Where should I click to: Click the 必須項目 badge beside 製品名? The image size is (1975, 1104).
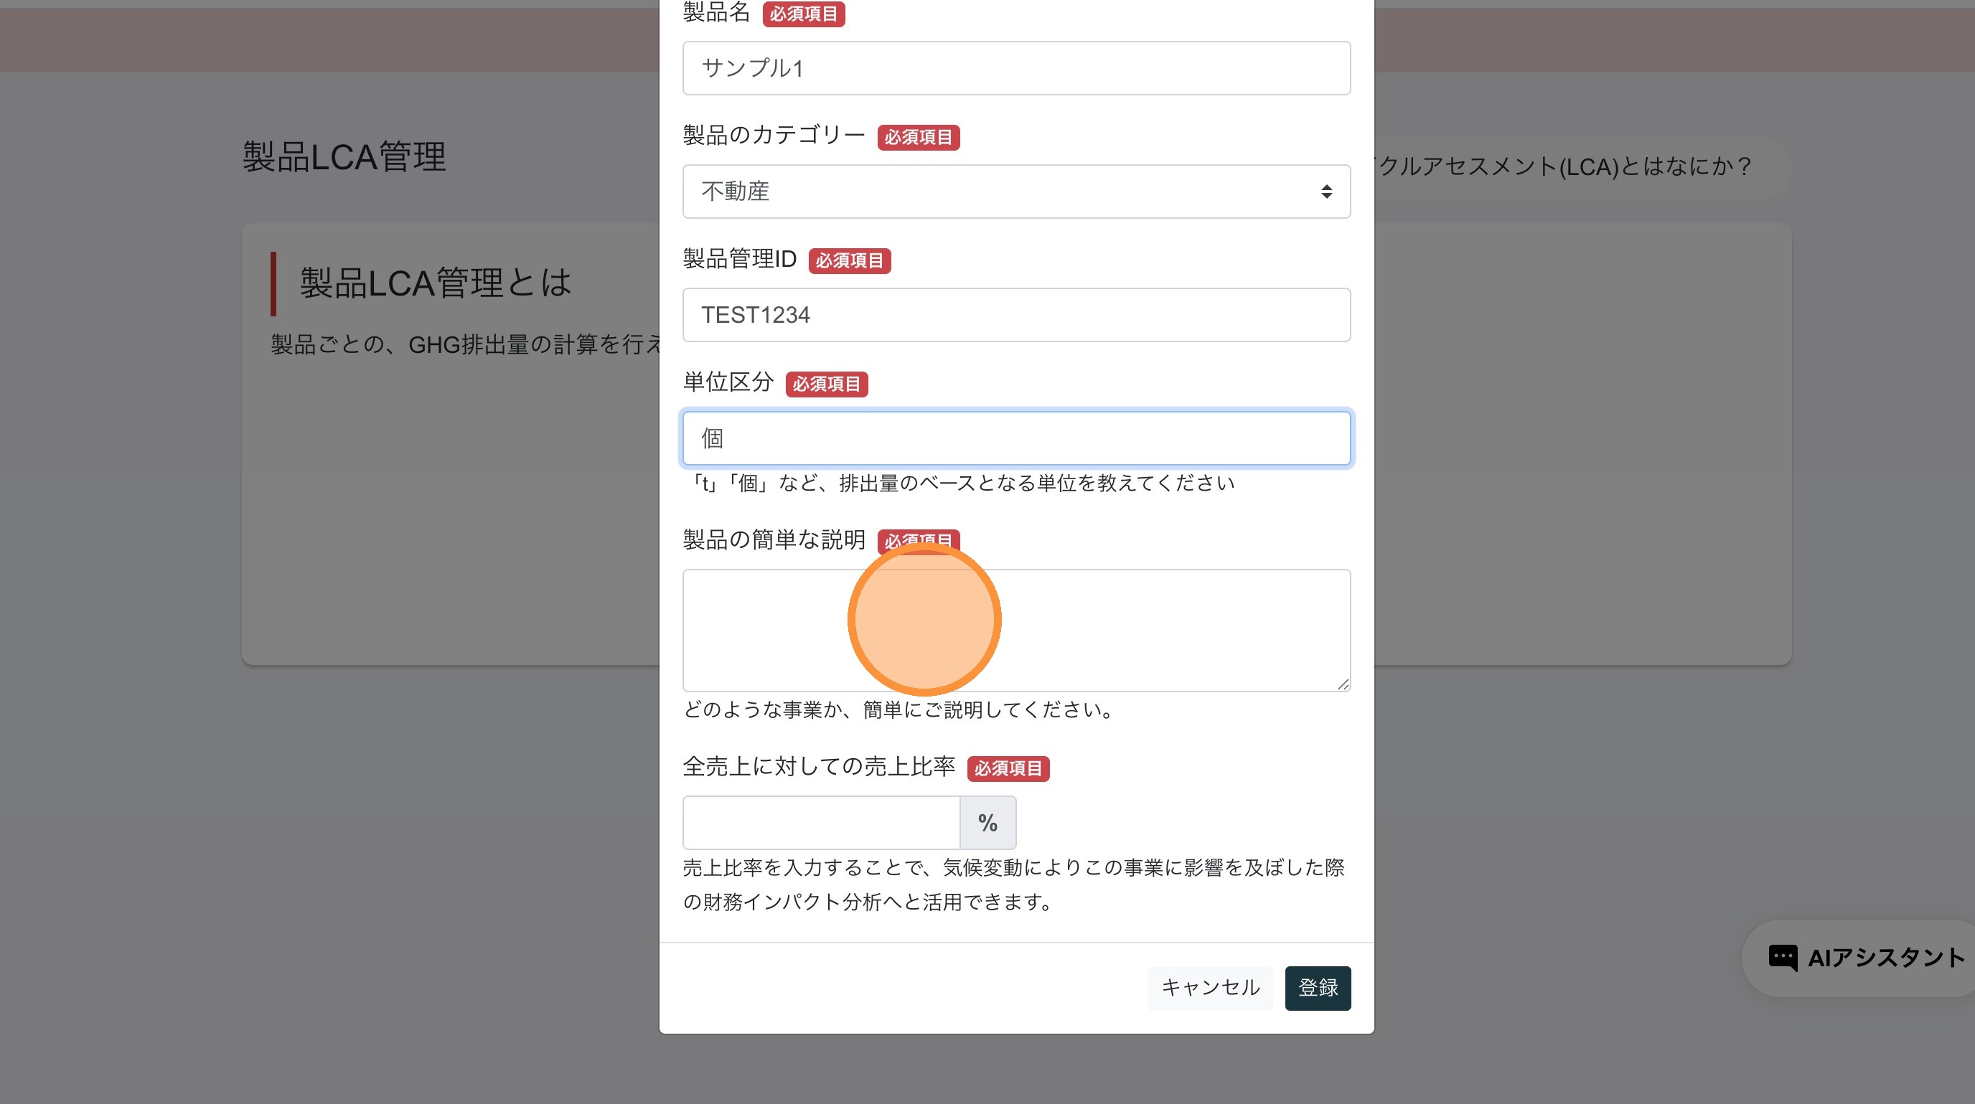coord(804,14)
